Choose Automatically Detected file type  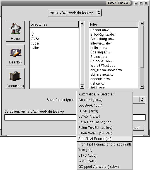[x=105, y=94]
